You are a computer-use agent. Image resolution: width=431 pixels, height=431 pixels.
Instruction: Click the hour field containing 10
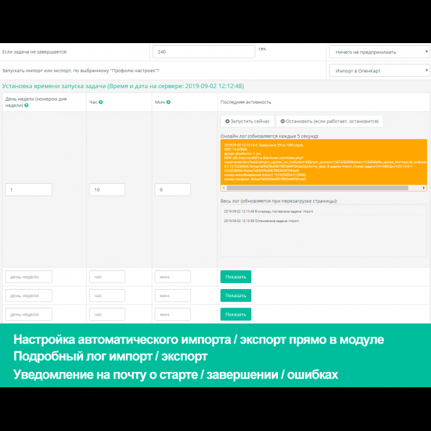pyautogui.click(x=107, y=190)
